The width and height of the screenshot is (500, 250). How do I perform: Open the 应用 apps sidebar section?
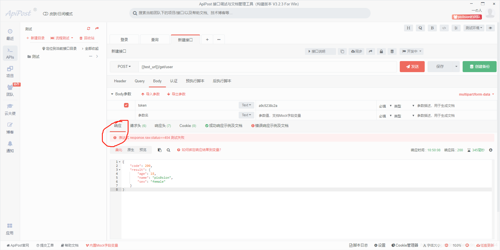10,229
